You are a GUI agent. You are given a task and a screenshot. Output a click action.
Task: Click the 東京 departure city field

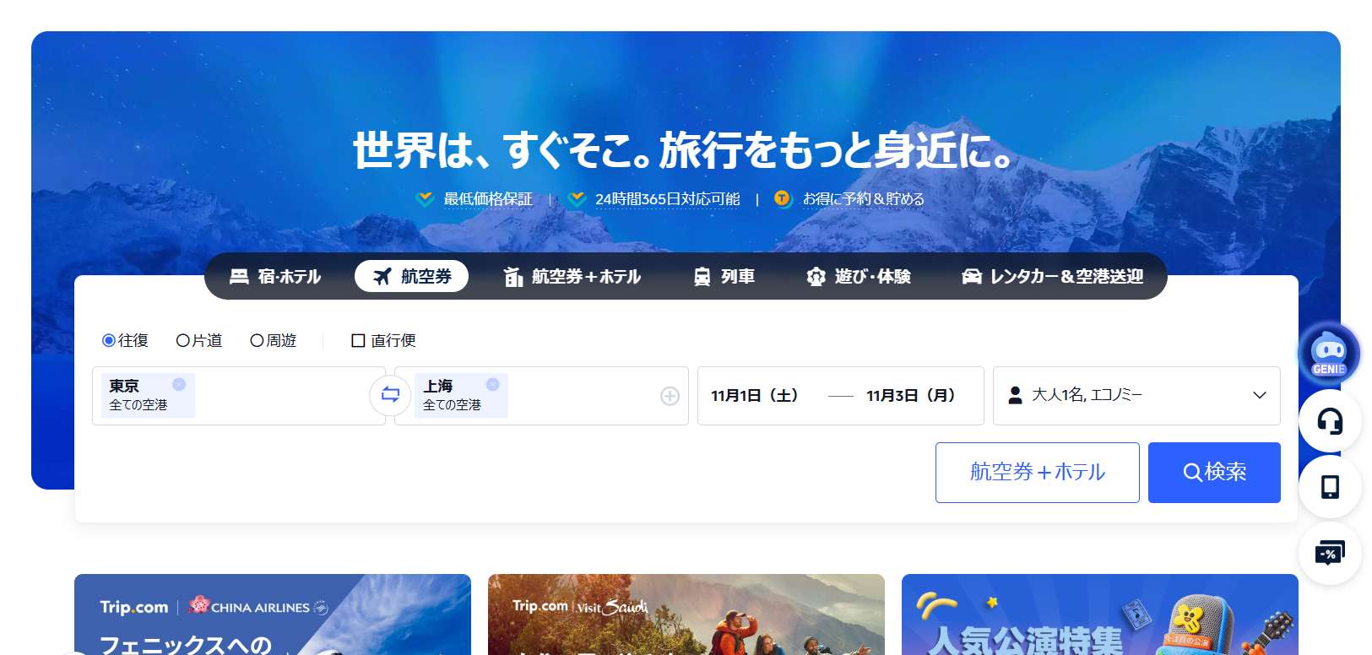tap(239, 395)
